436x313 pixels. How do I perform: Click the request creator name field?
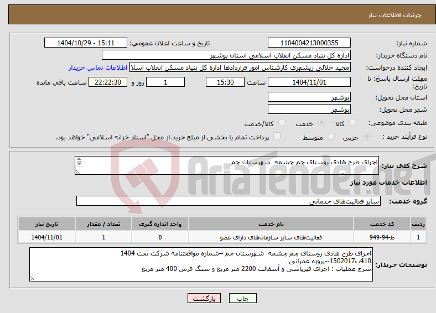click(240, 67)
